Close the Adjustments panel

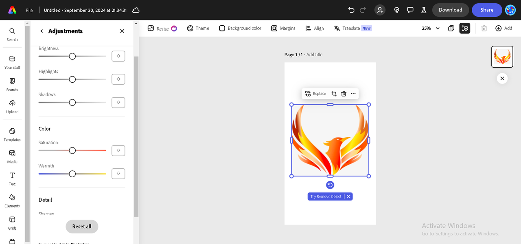(122, 31)
